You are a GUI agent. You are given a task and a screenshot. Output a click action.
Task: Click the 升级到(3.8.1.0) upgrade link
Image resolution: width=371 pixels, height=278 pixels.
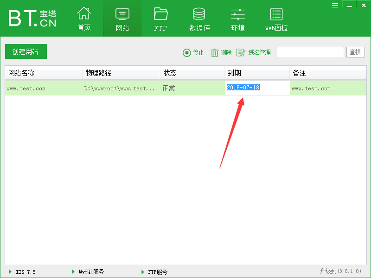pyautogui.click(x=339, y=272)
